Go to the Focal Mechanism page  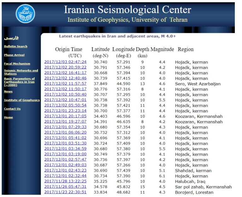point(17,64)
